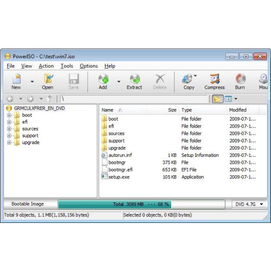Open the Tools menu
This screenshot has width=271, height=271.
pyautogui.click(x=67, y=66)
